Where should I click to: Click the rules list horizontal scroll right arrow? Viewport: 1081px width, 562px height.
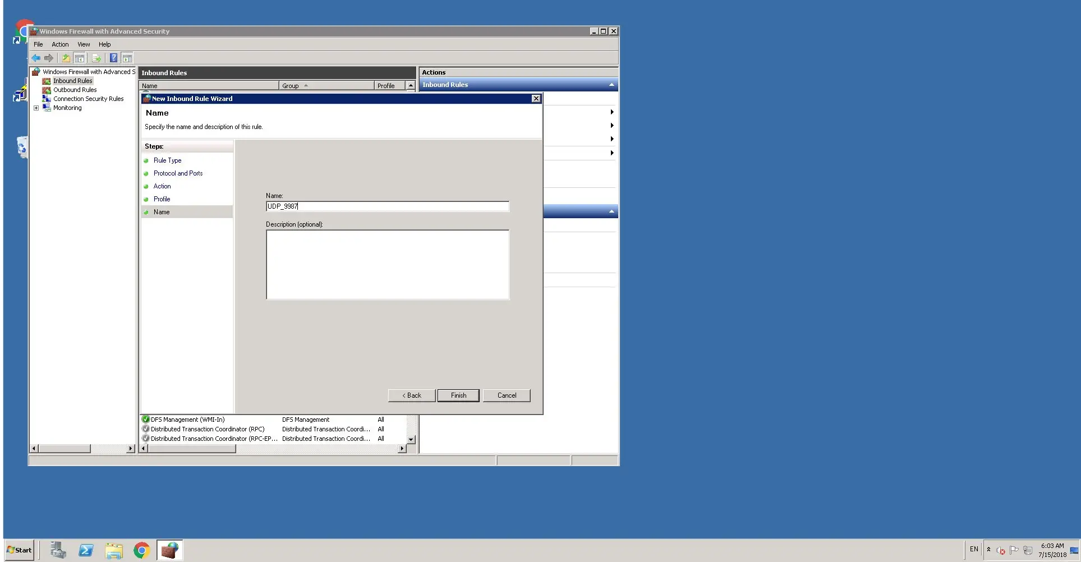coord(402,449)
